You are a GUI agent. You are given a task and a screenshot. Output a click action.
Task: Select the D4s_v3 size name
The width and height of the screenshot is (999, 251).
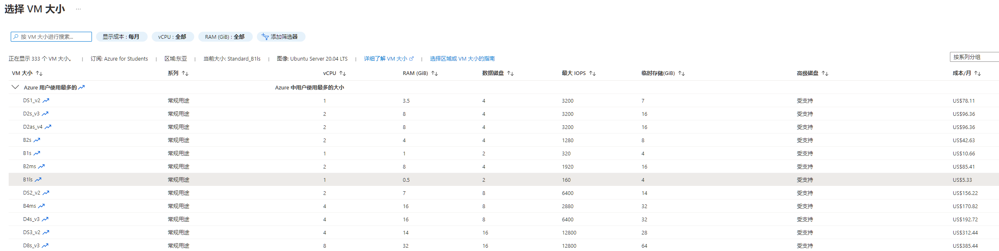pyautogui.click(x=31, y=219)
